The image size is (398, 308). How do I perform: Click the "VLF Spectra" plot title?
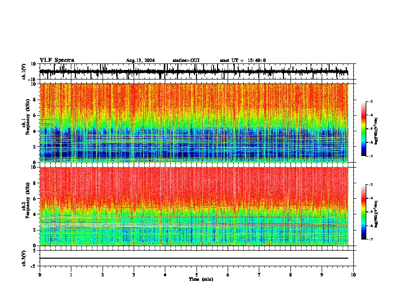(57, 60)
